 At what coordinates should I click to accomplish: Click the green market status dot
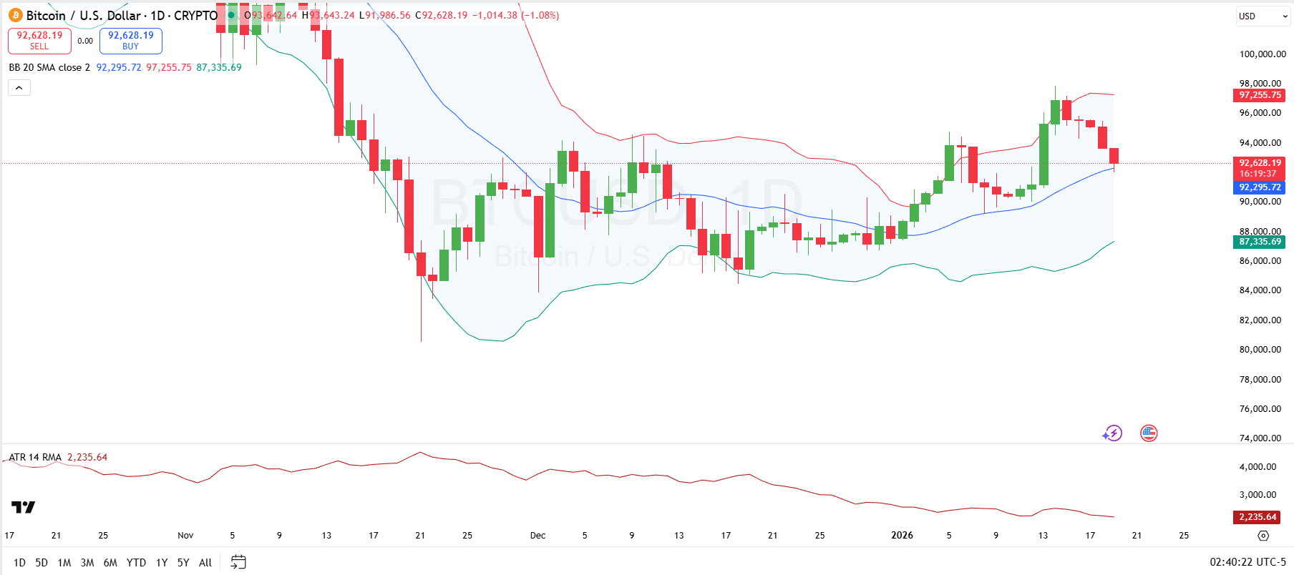click(x=231, y=15)
